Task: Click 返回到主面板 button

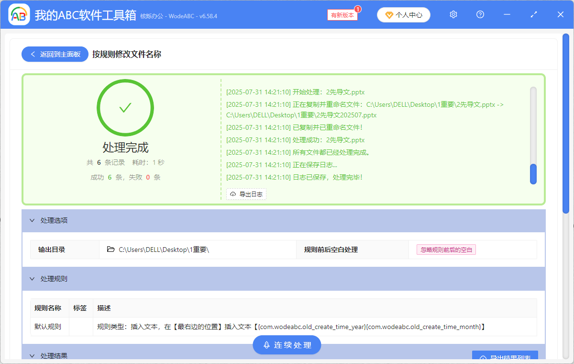Action: pos(55,54)
